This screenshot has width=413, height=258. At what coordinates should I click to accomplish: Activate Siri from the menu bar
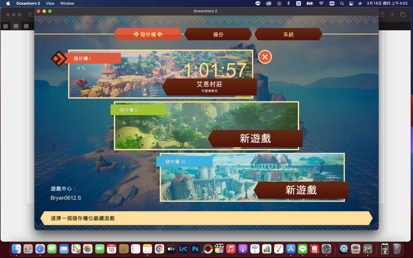pyautogui.click(x=360, y=3)
